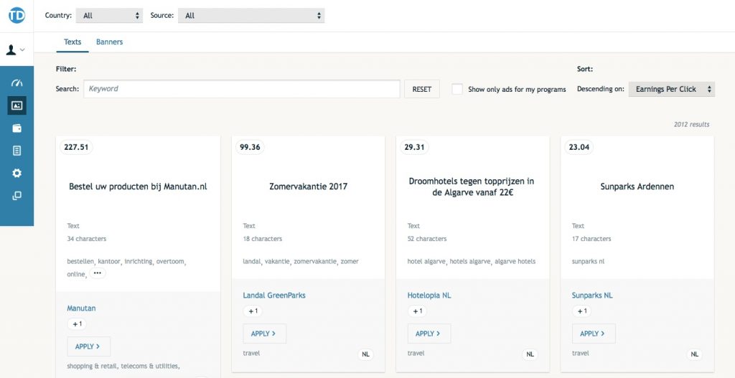Viewport: 735px width, 378px height.
Task: Toggle Show only ads for my programs
Action: (x=457, y=89)
